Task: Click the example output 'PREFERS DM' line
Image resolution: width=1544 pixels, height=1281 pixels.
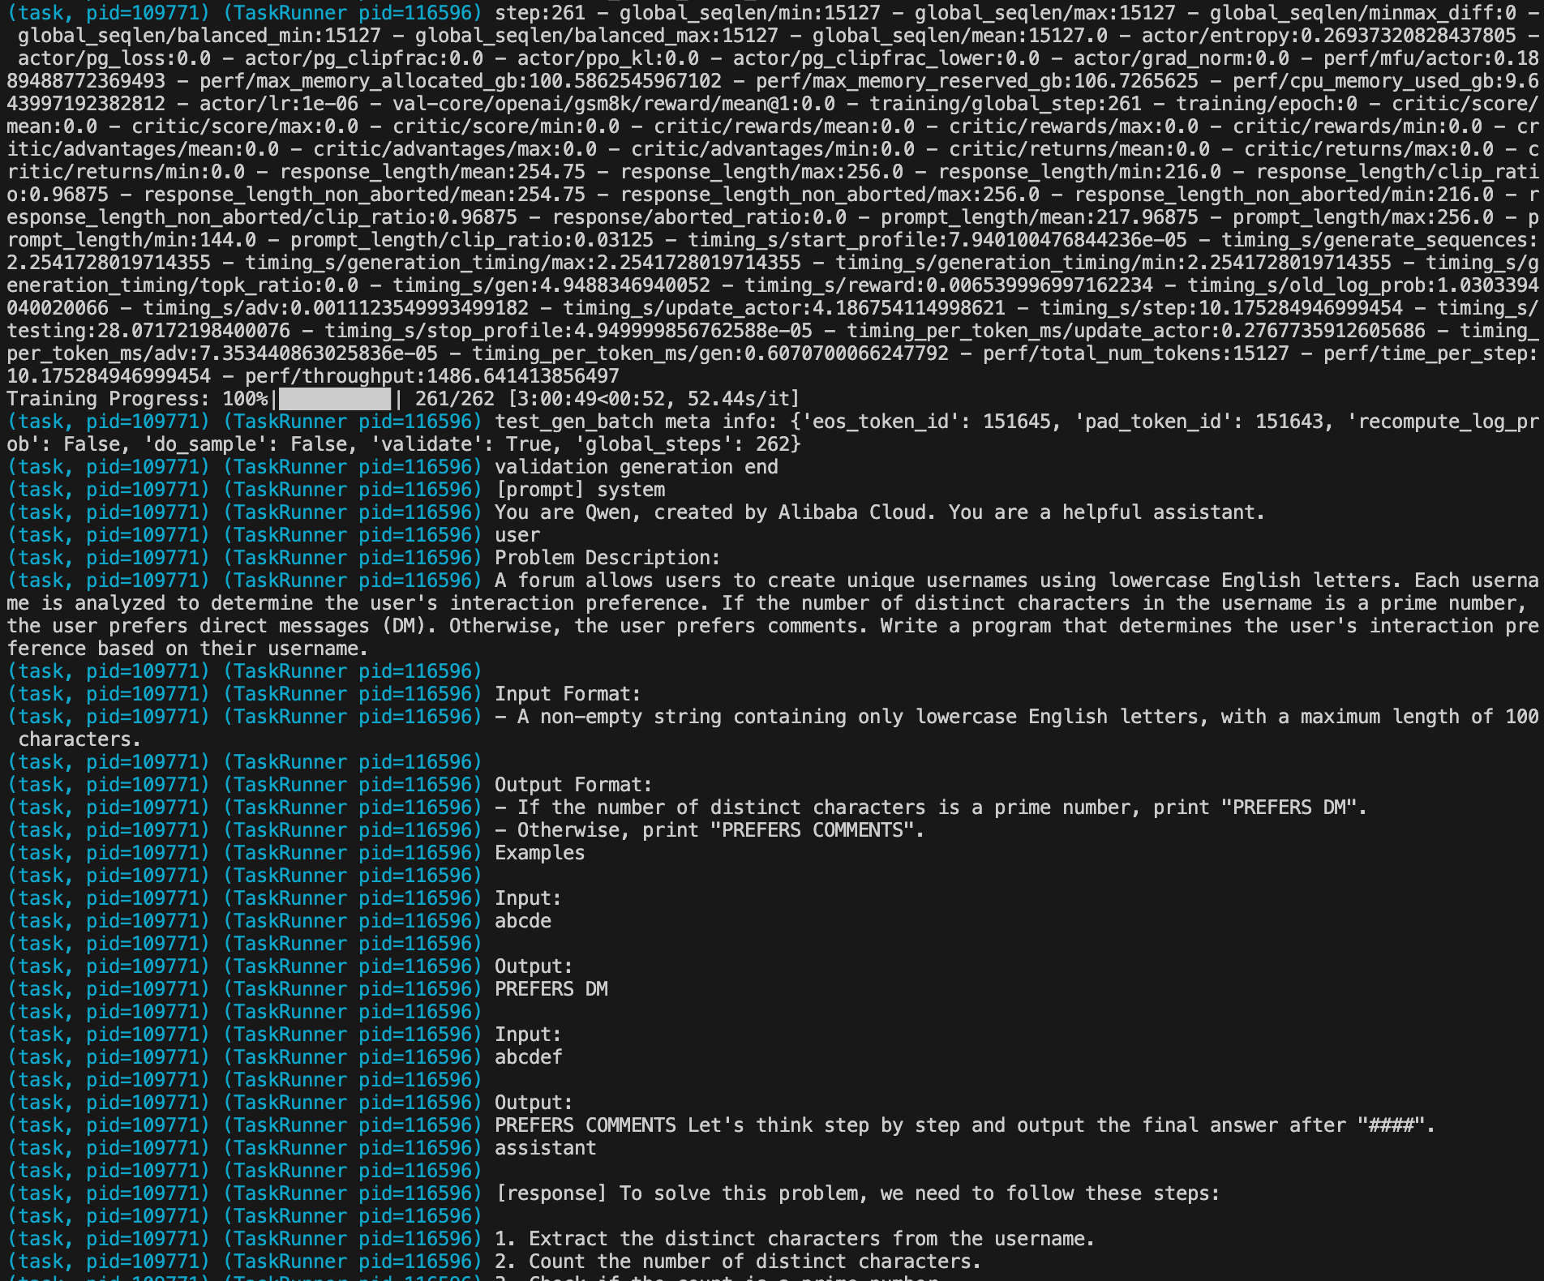Action: click(x=551, y=989)
